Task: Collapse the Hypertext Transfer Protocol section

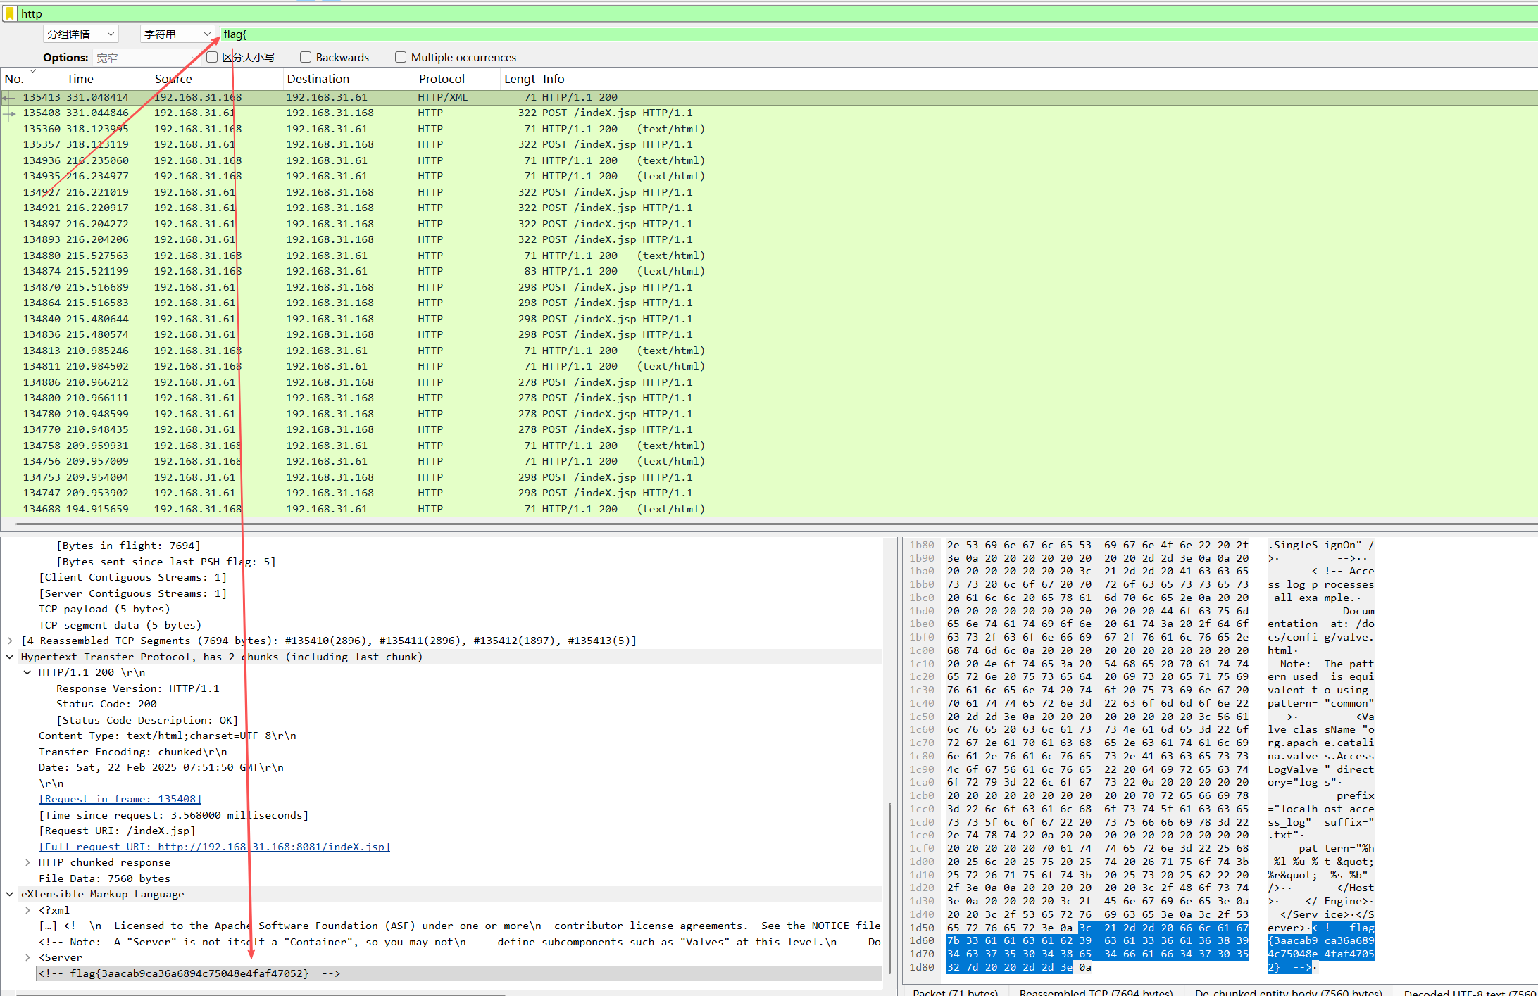Action: [x=11, y=657]
